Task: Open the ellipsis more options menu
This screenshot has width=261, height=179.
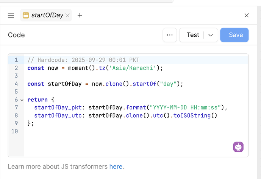Action: (170, 35)
